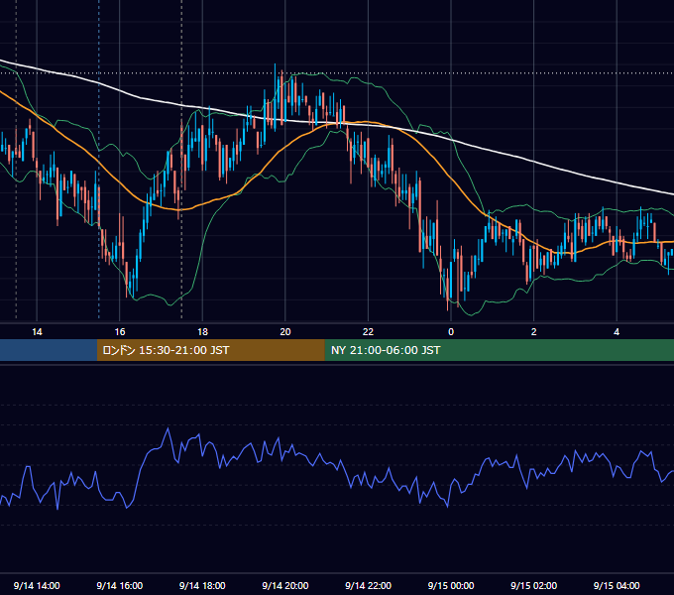
Task: Click hour label 2 on price chart axis
Action: [534, 332]
